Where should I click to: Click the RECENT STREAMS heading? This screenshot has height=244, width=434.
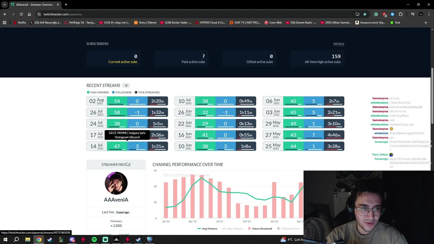pyautogui.click(x=103, y=85)
